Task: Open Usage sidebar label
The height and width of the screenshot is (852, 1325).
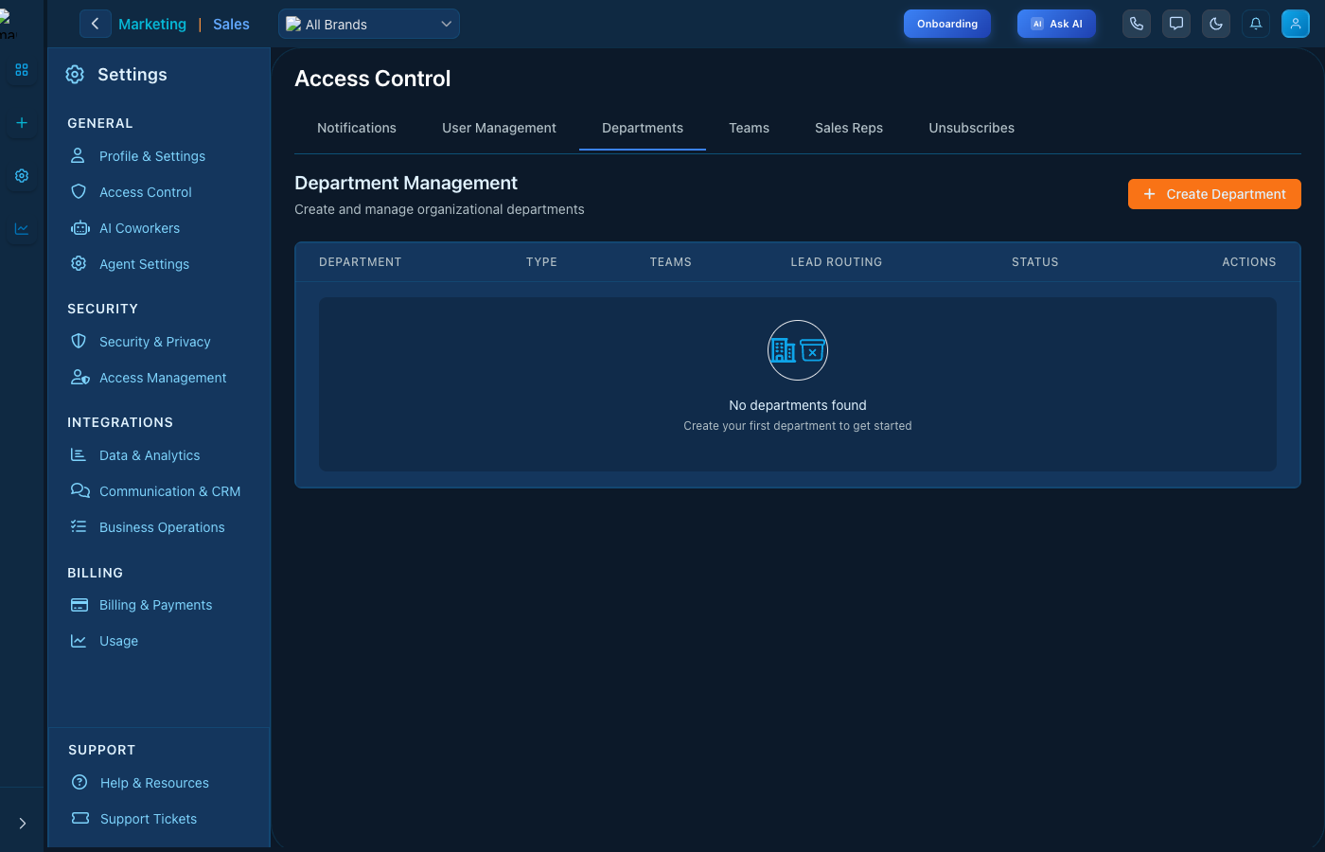Action: (118, 641)
